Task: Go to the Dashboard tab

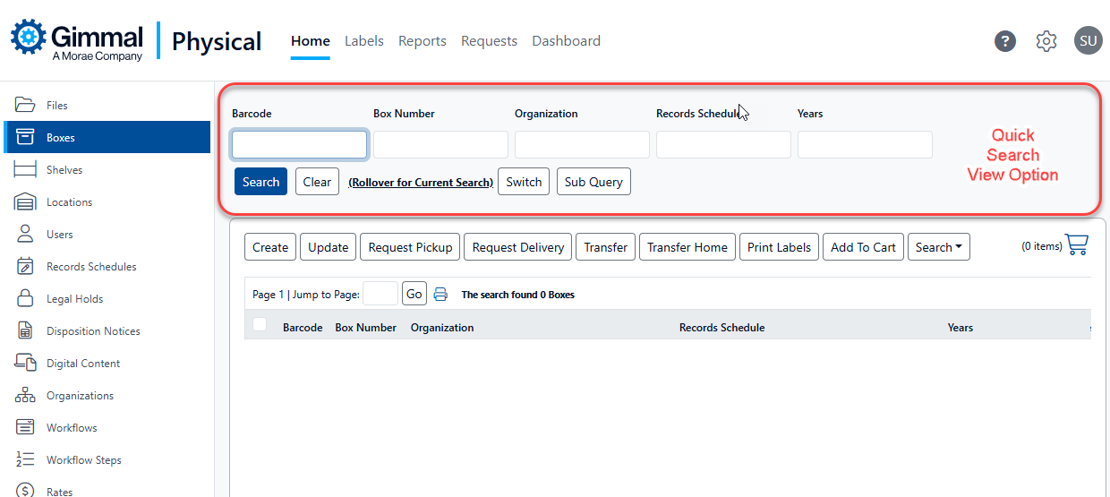Action: click(x=566, y=41)
